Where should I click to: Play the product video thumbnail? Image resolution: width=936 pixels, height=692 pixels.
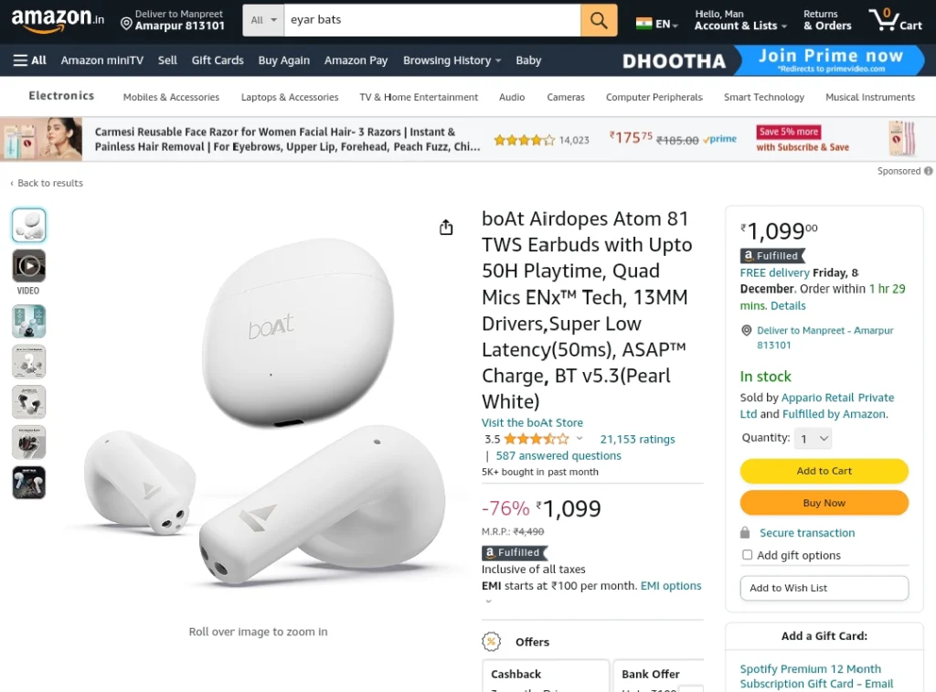28,266
